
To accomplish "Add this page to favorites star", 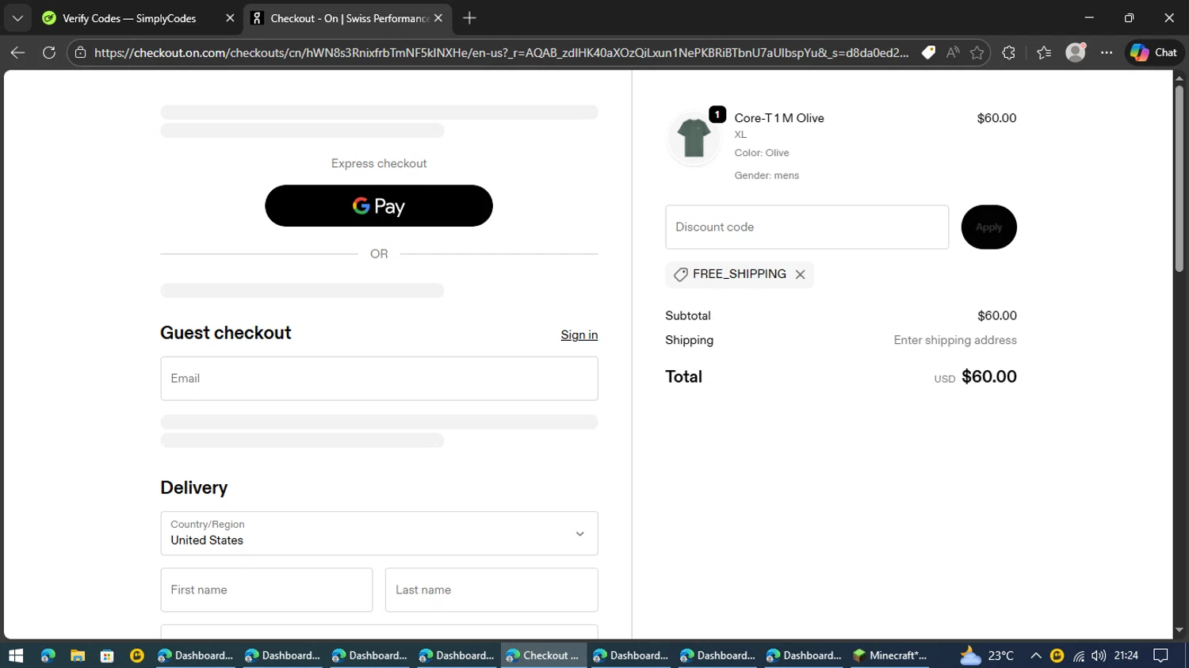I will (977, 52).
